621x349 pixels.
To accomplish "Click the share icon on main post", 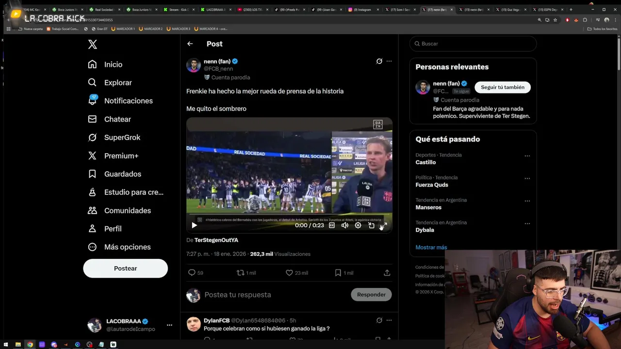I will coord(387,273).
